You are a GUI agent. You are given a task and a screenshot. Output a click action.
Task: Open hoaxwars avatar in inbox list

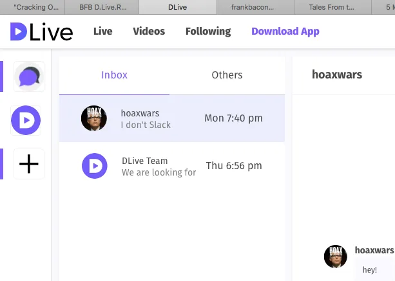(94, 118)
